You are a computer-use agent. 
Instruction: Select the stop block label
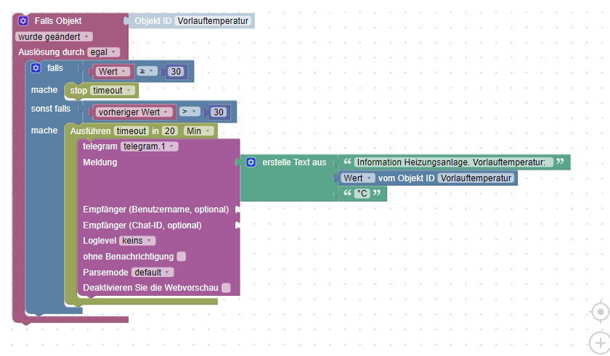click(x=78, y=91)
